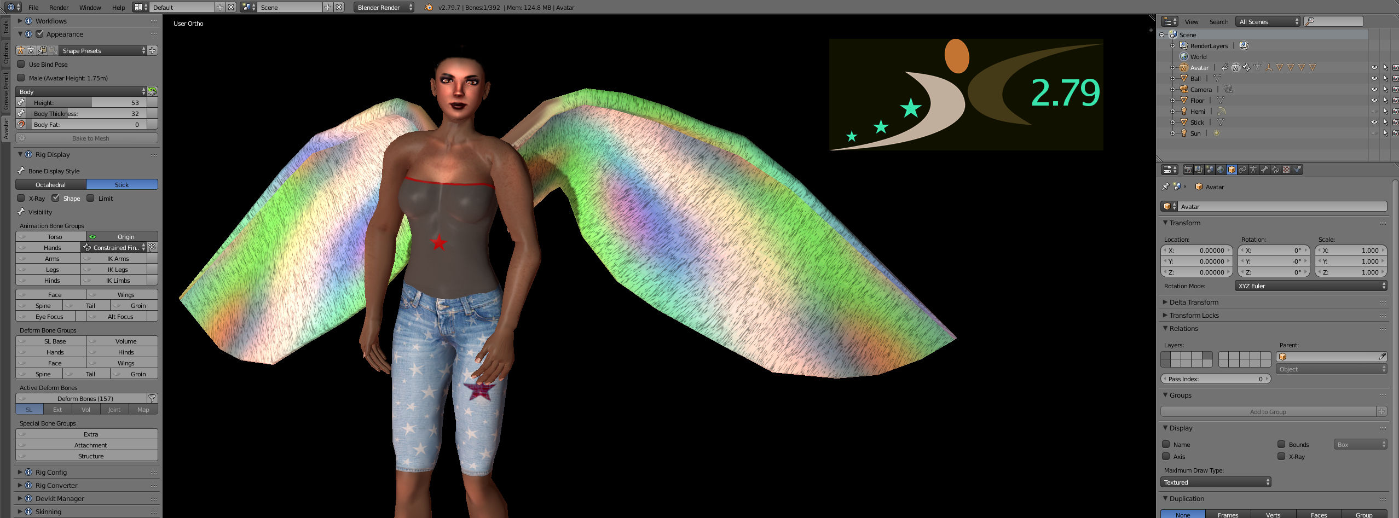Toggle the X-Ray checkbox in Rig Display
The height and width of the screenshot is (518, 1399).
click(21, 198)
